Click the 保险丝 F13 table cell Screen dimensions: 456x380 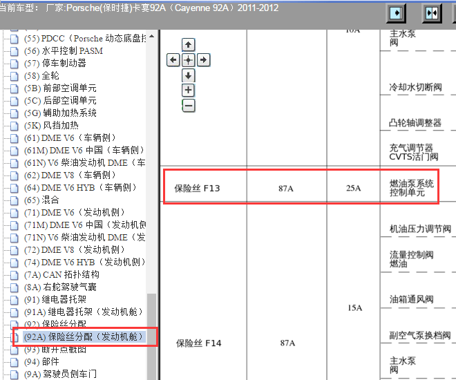[197, 189]
